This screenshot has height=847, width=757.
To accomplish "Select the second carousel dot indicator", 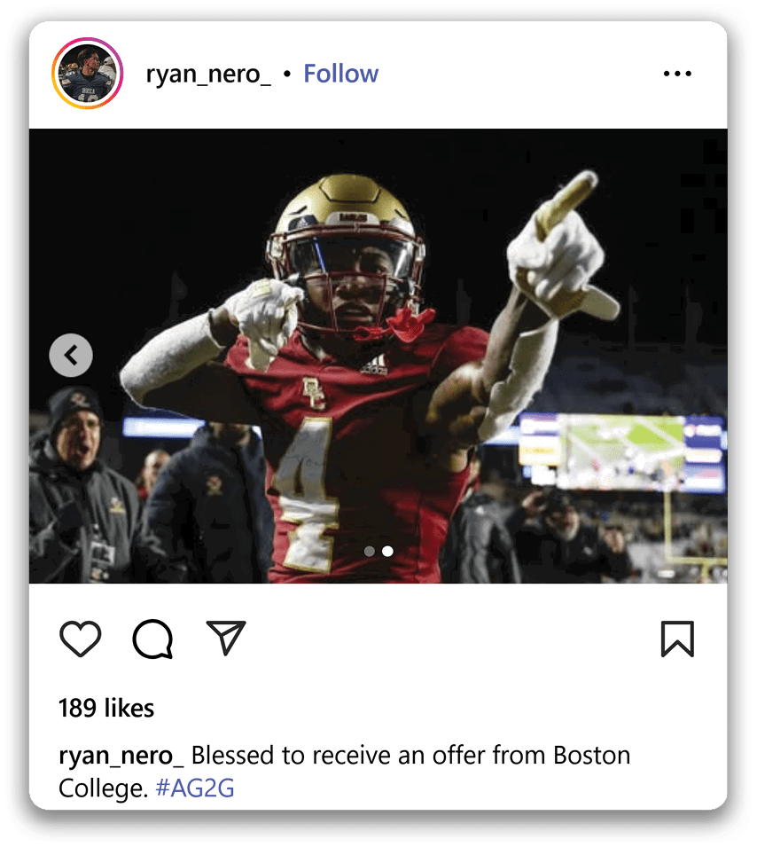I will [x=387, y=551].
